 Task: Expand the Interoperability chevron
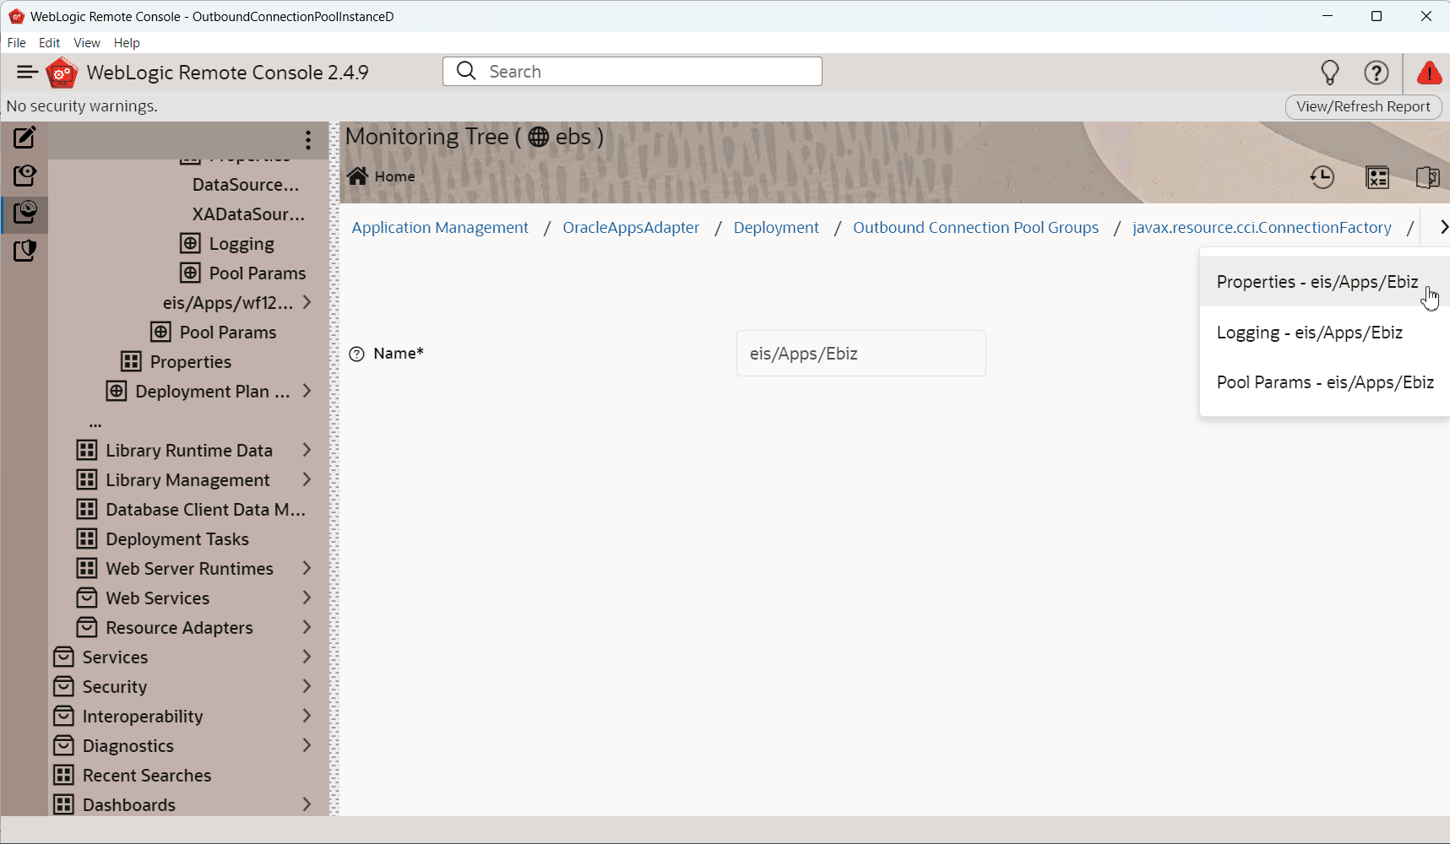307,716
